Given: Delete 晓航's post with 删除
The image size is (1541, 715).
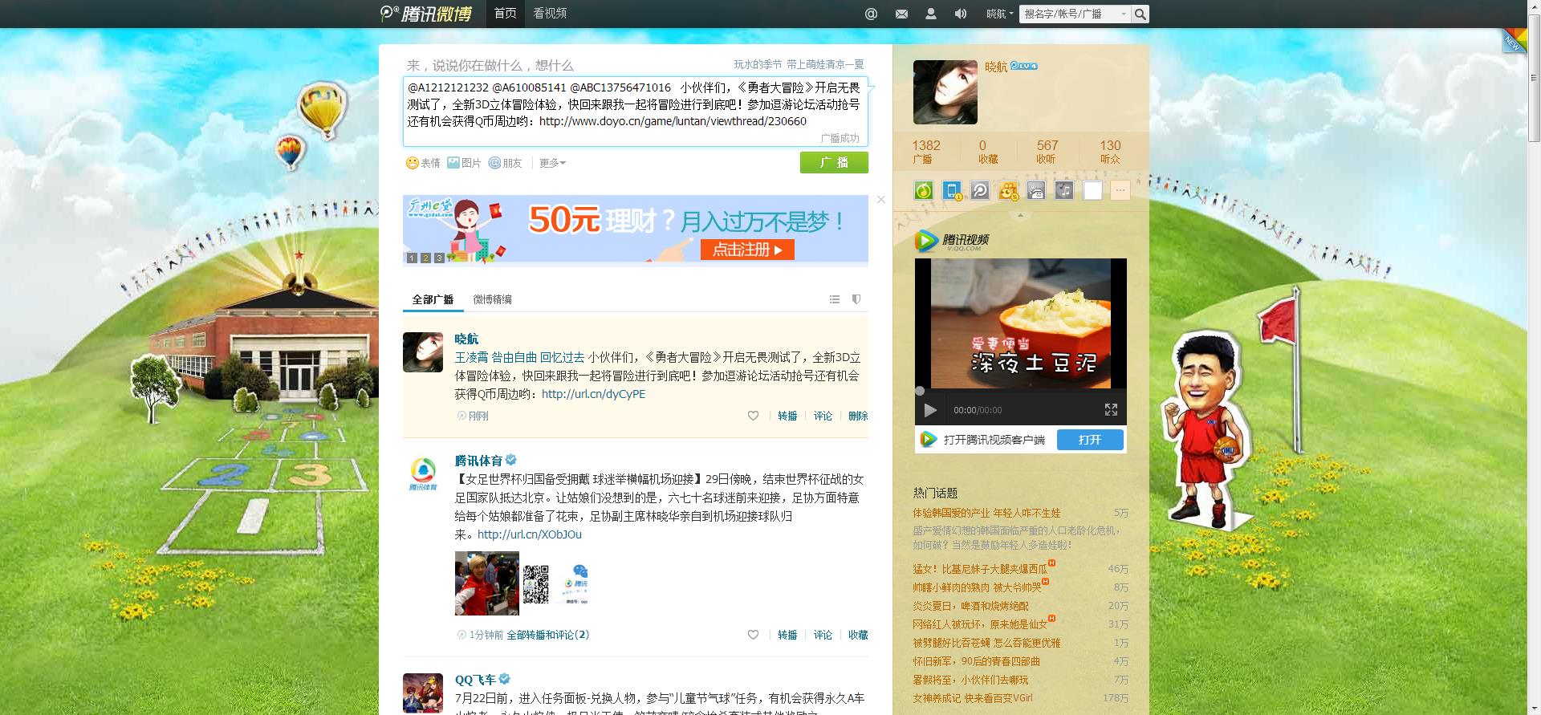Looking at the screenshot, I should [858, 416].
